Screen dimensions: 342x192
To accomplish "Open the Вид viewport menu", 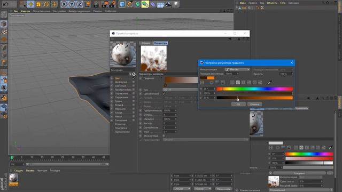I will click(16, 11).
